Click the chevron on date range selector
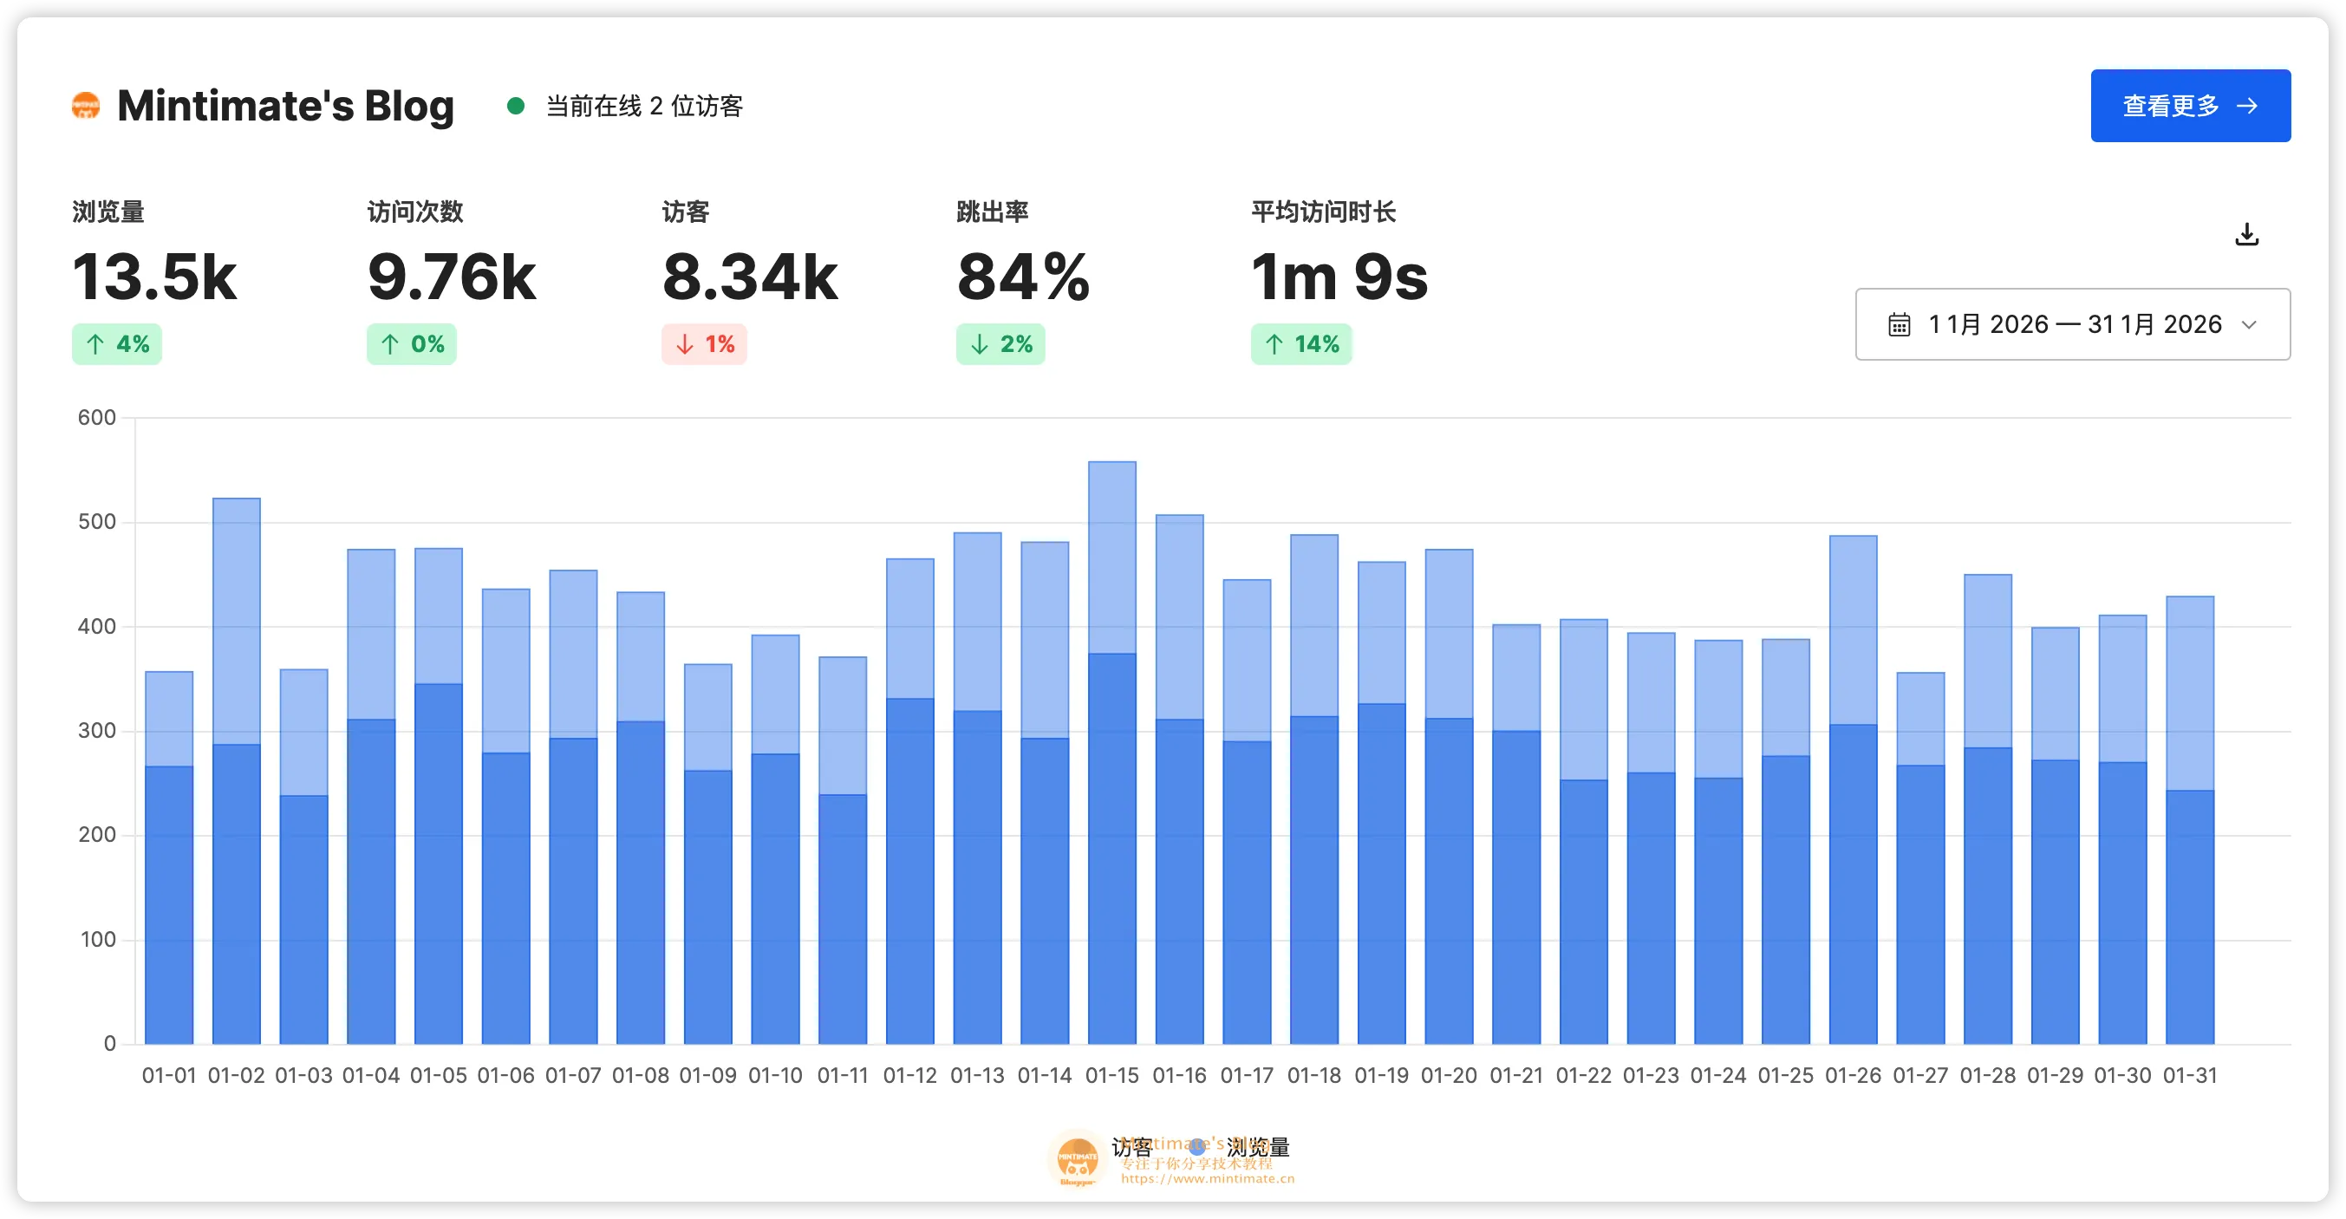2346x1219 pixels. coord(2249,325)
